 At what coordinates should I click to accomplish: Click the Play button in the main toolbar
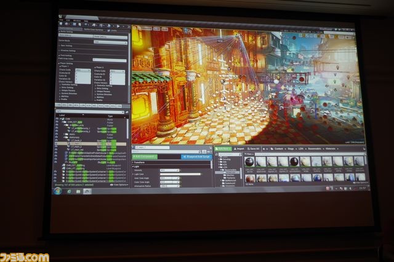pyautogui.click(x=118, y=26)
